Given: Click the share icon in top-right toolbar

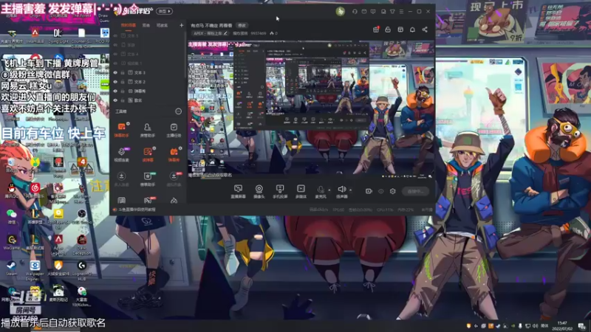Looking at the screenshot, I should pos(425,30).
